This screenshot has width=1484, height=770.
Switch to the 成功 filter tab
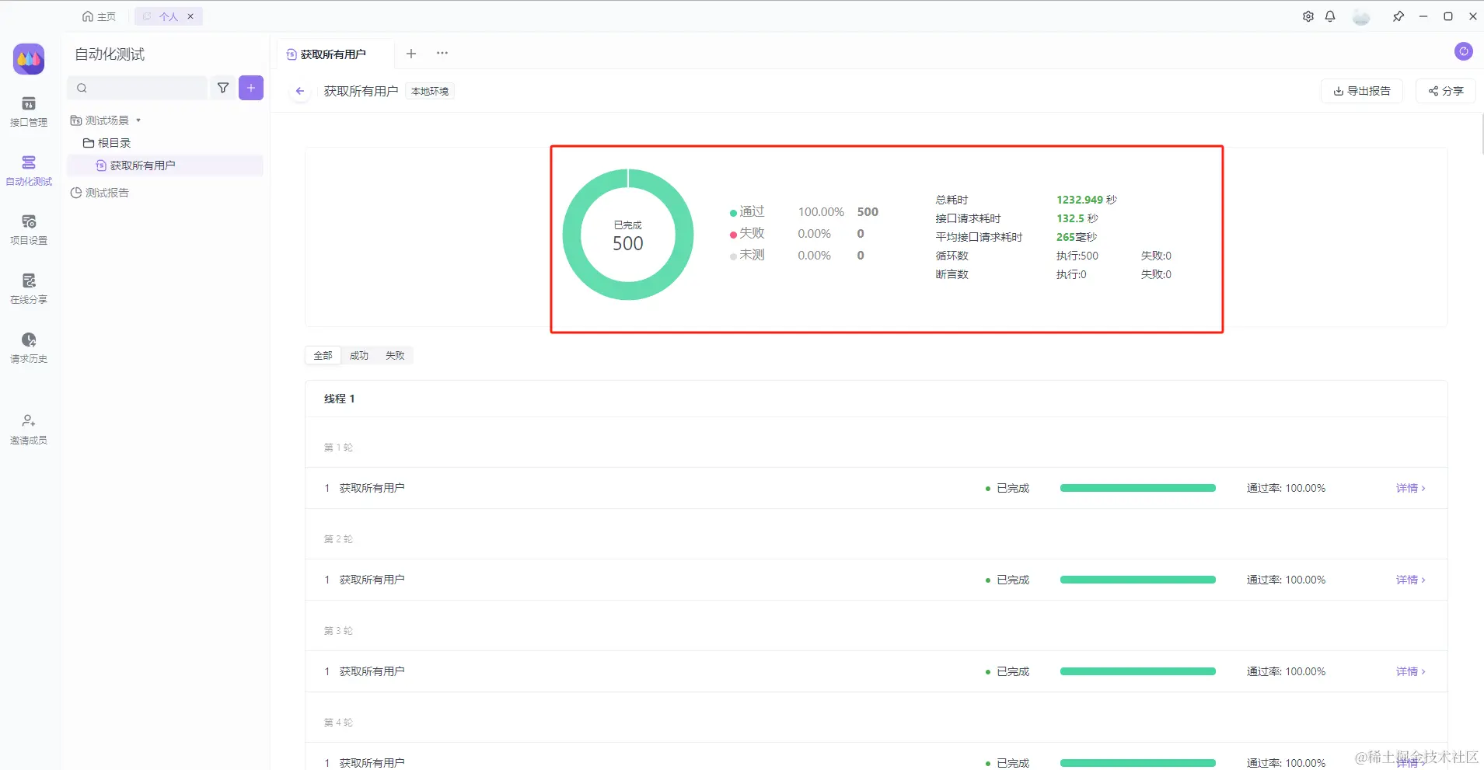[359, 356]
